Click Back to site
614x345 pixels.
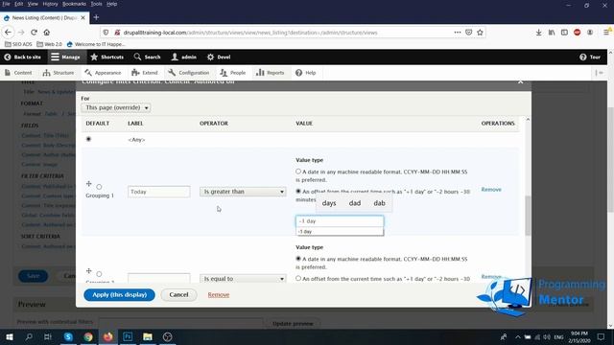point(22,57)
